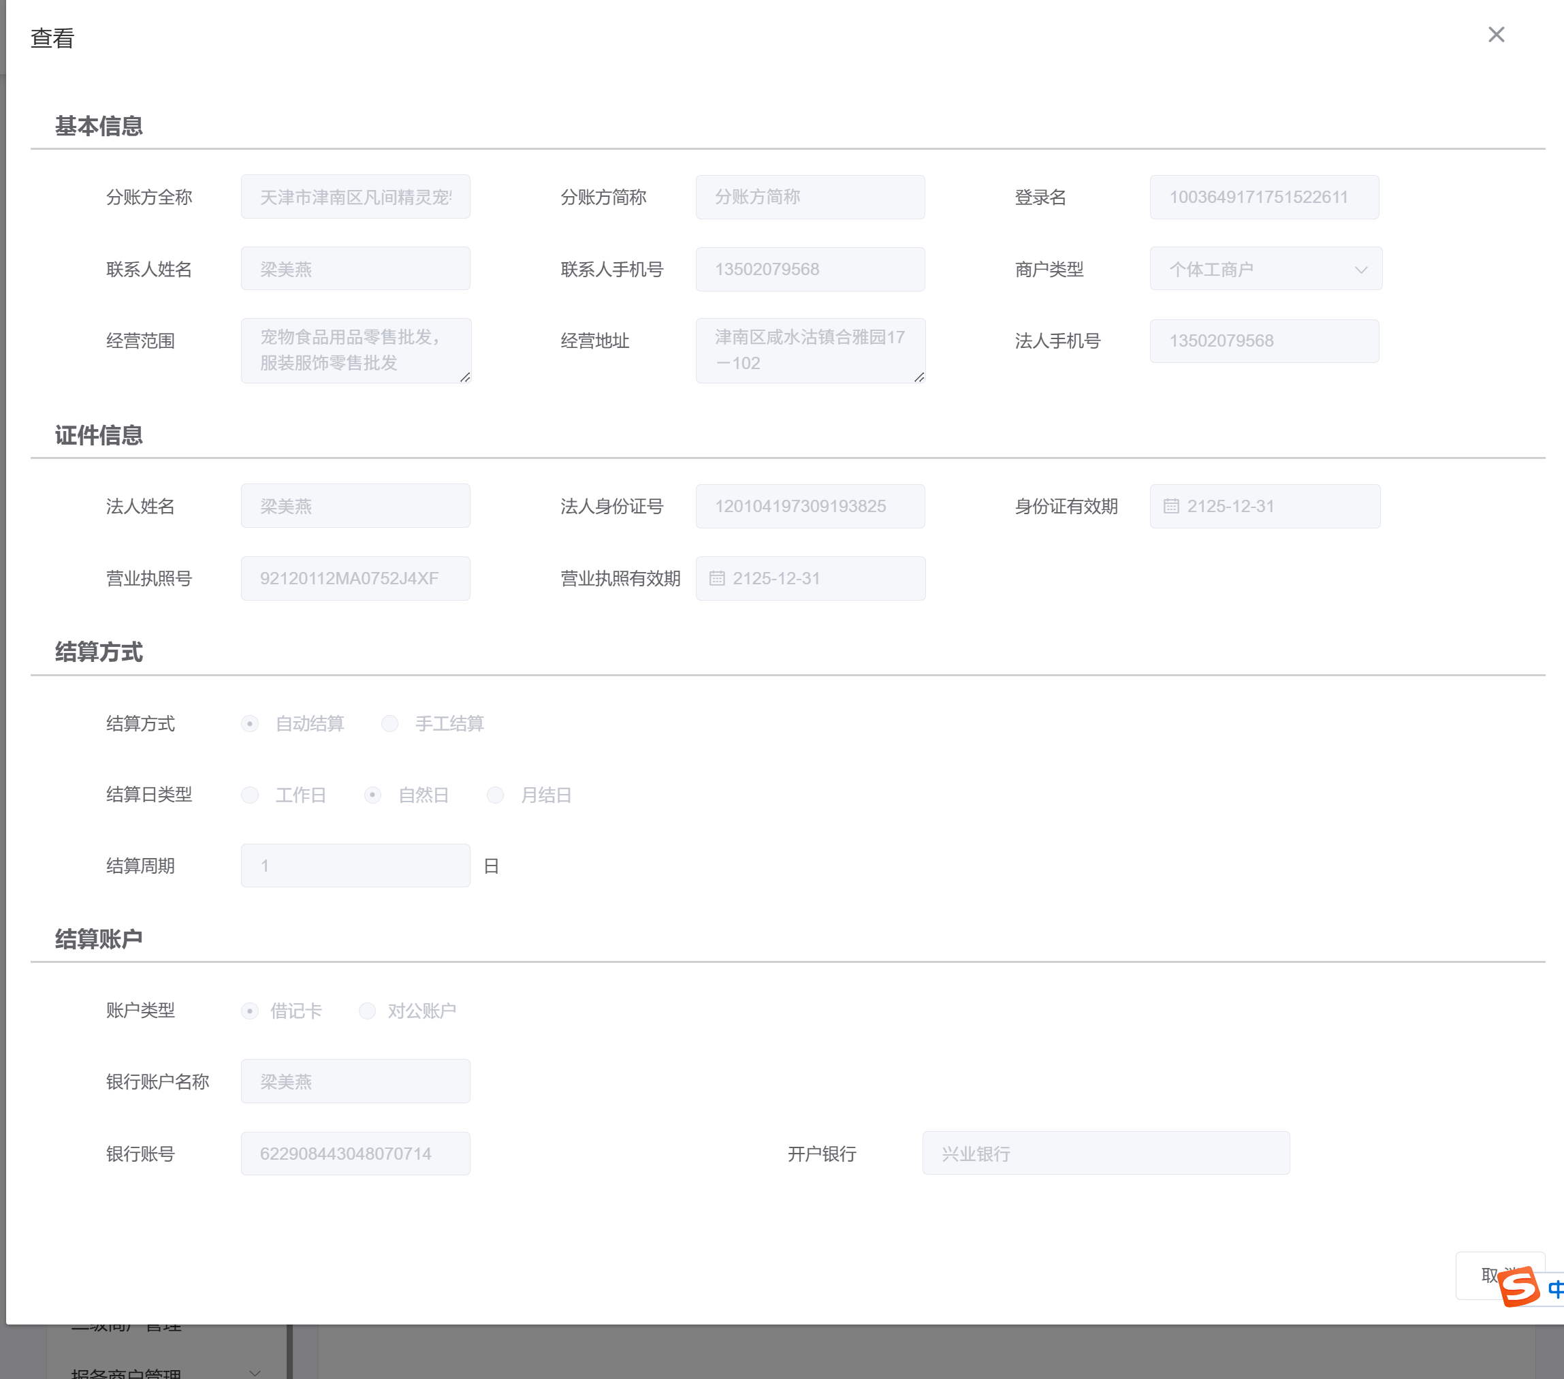Image resolution: width=1564 pixels, height=1379 pixels.
Task: Choose 月结日 settlement day type
Action: point(495,795)
